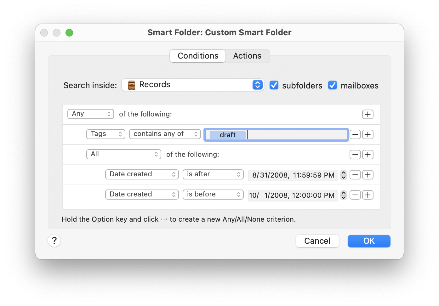
Task: Select the draft tag token
Action: [x=227, y=135]
